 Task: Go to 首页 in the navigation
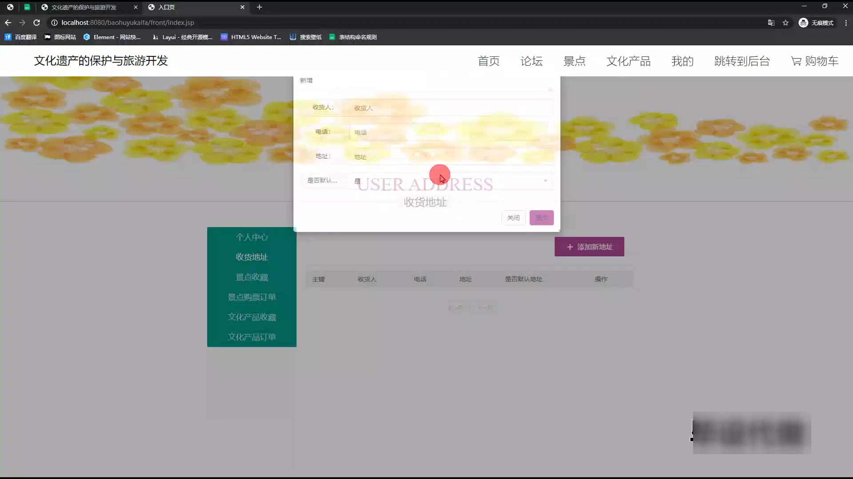click(x=489, y=61)
